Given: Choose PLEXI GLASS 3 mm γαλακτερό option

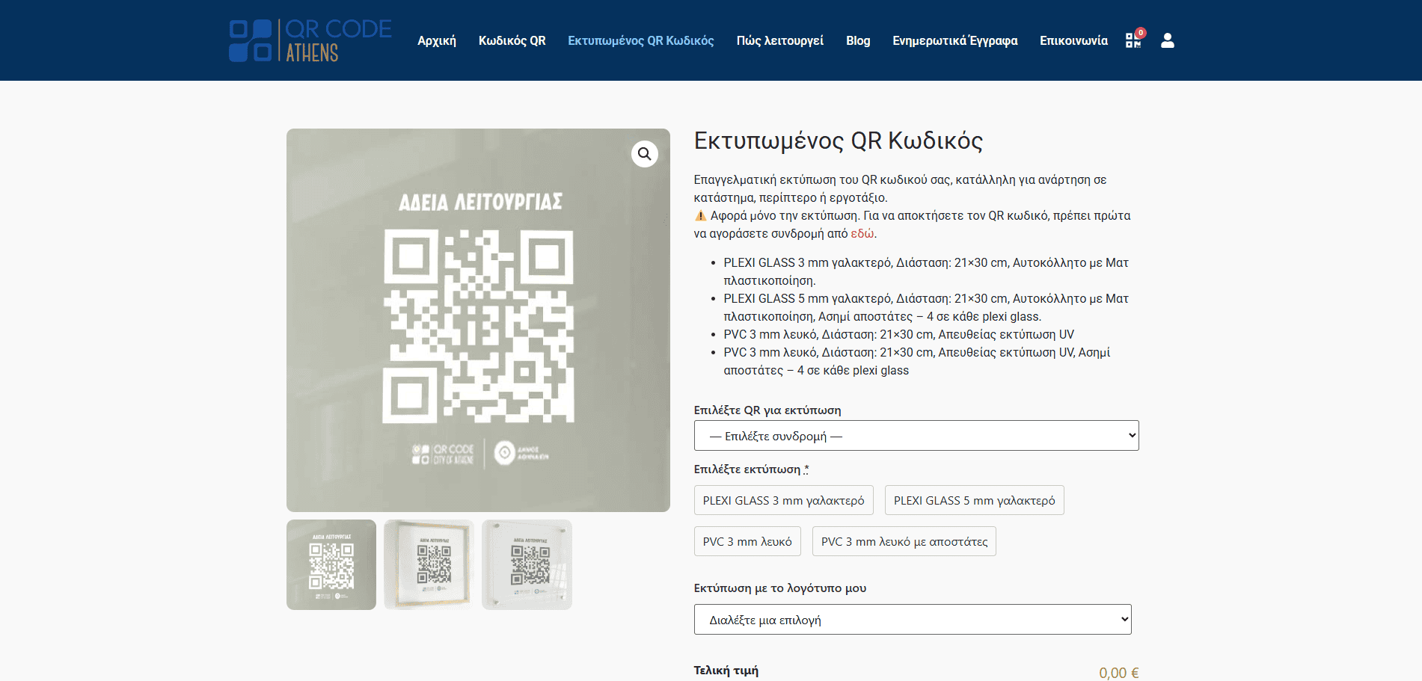Looking at the screenshot, I should pyautogui.click(x=783, y=500).
